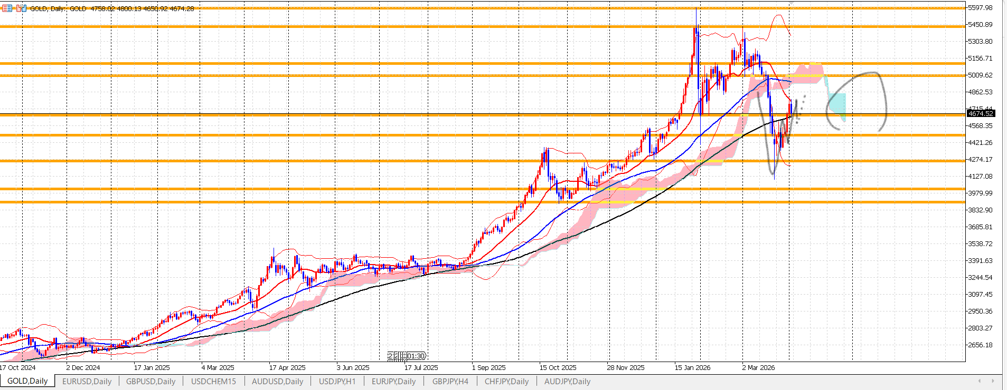Click the red and blue list icon at top-left
The image size is (1007, 390).
tap(7, 8)
